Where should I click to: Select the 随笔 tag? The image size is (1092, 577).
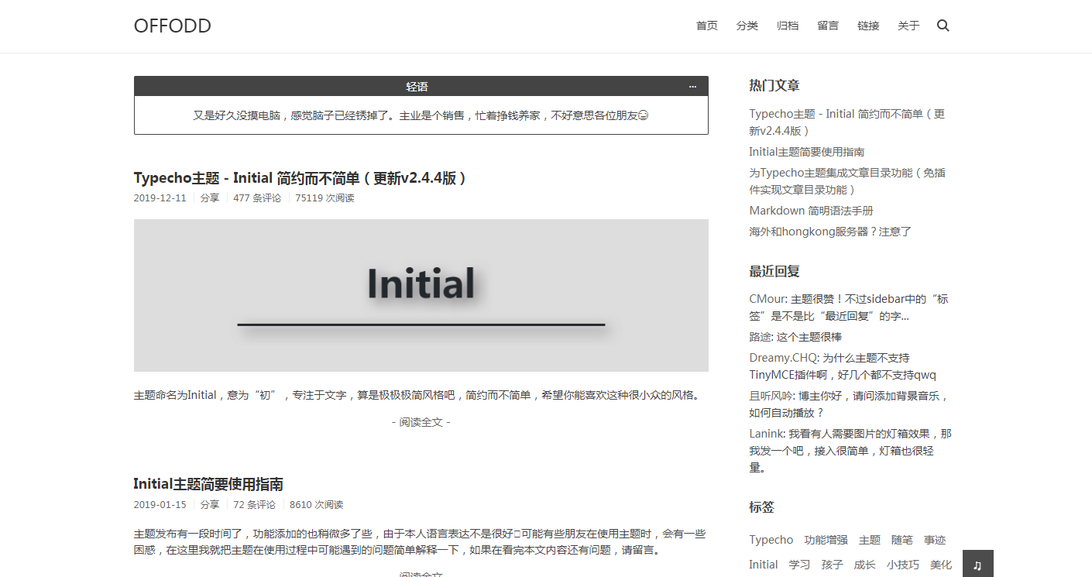[x=902, y=540]
